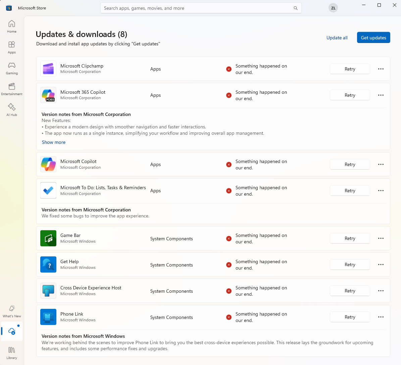
Task: Select the Phone Link title text
Action: [x=72, y=314]
